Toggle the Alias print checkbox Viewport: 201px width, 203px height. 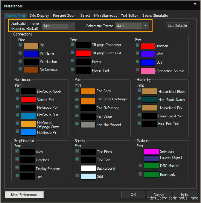(x=17, y=151)
